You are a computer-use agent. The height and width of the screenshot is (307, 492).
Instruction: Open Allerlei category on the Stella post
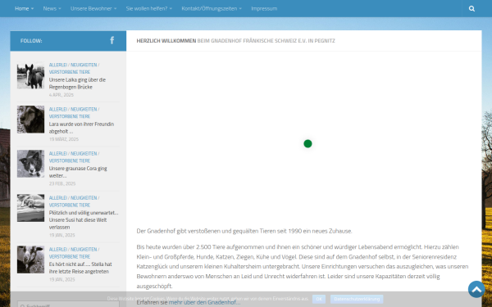58,250
